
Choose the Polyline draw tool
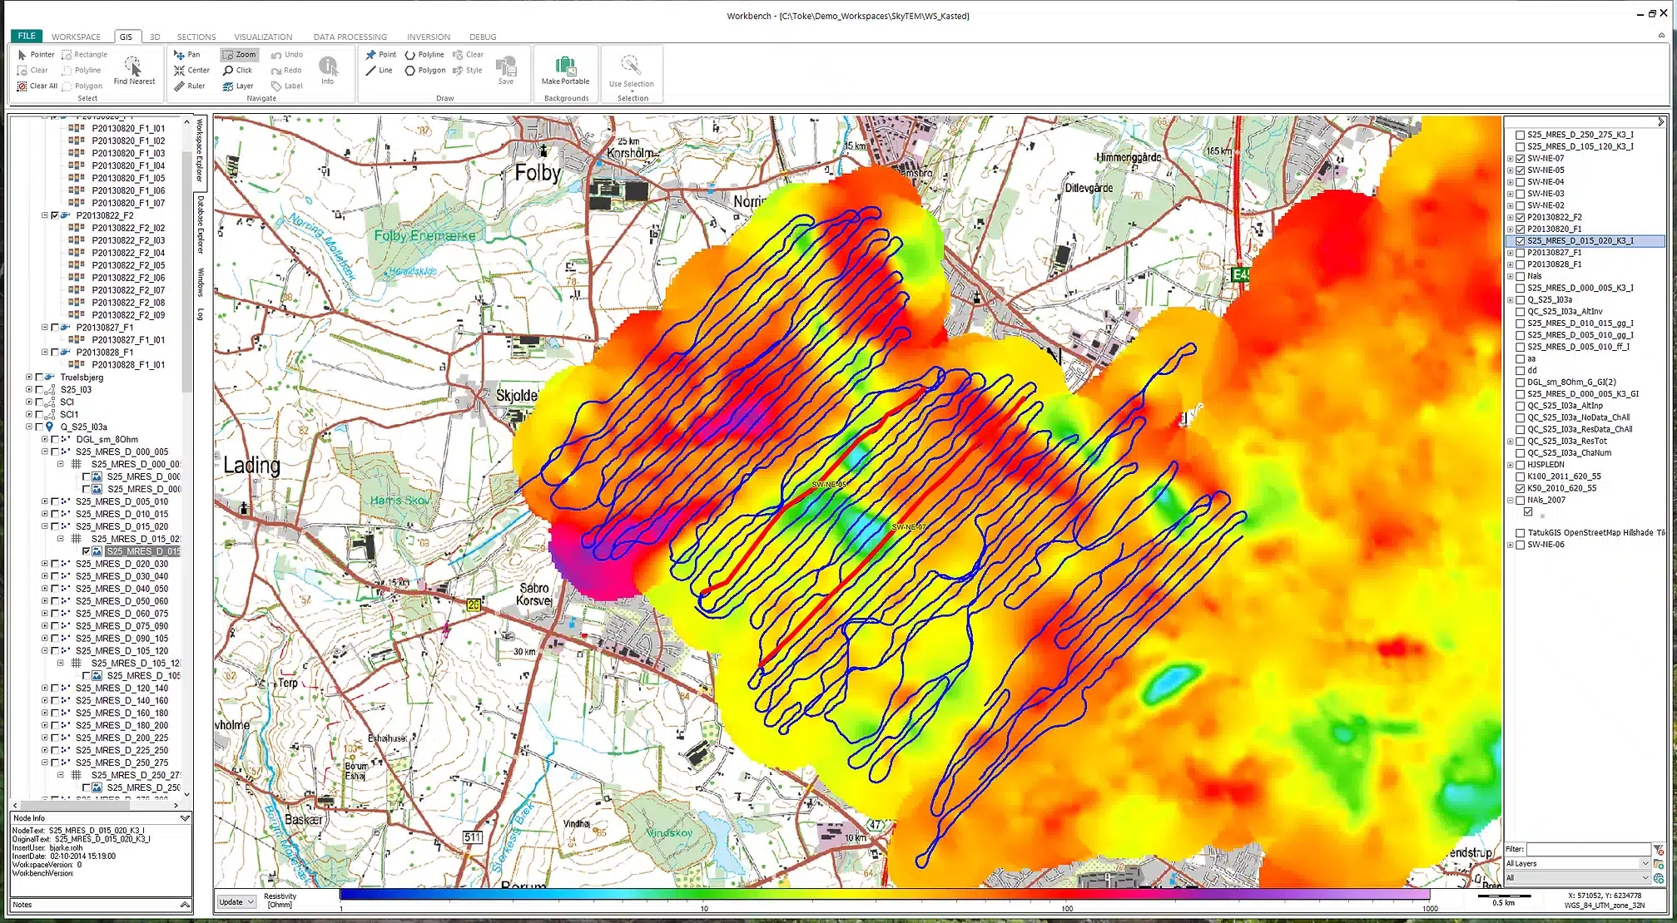click(424, 55)
